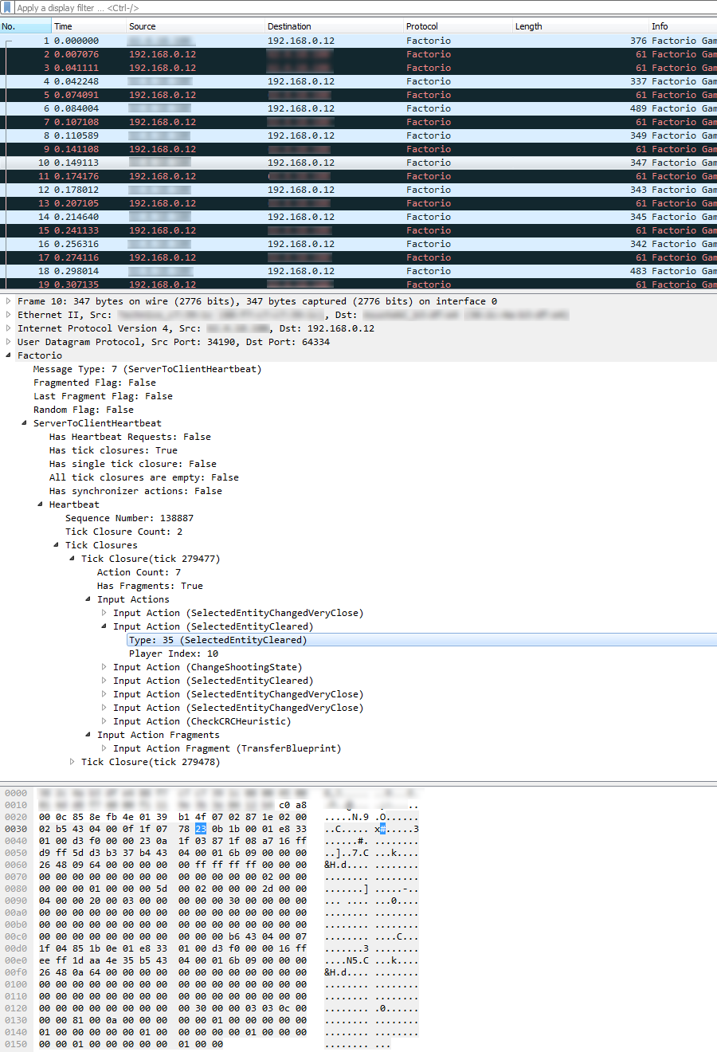Screen dimensions: 717x1052
Task: Collapse the Input Actions node
Action: (88, 599)
